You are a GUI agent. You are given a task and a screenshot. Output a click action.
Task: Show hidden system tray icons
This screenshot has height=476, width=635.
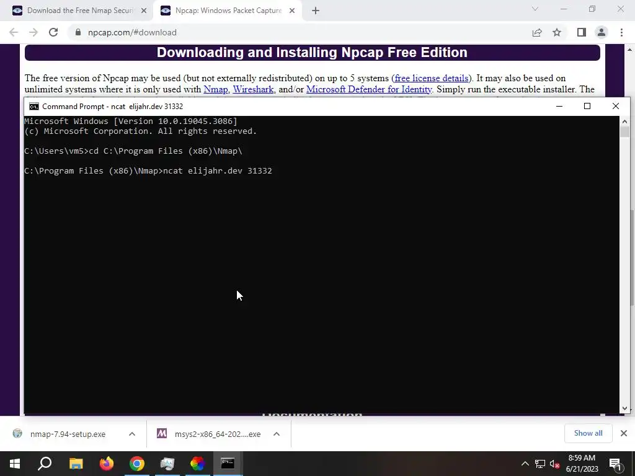click(525, 464)
